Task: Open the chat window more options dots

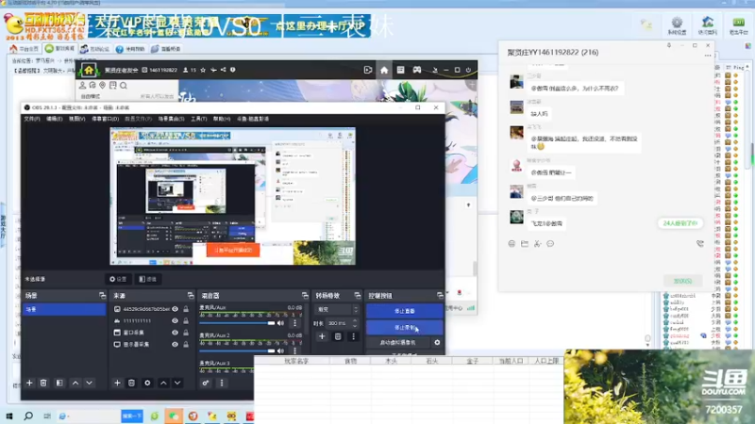Action: pyautogui.click(x=707, y=56)
